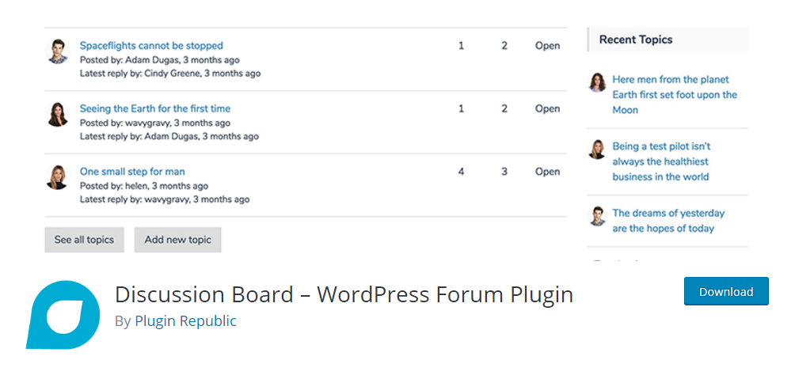Viewport: 795px width, 379px height.
Task: Click the Recent Topics widget heading
Action: [x=636, y=40]
